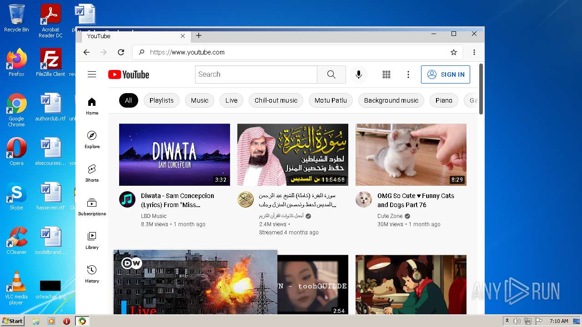582x327 pixels.
Task: Click the browser forward arrow
Action: point(104,52)
